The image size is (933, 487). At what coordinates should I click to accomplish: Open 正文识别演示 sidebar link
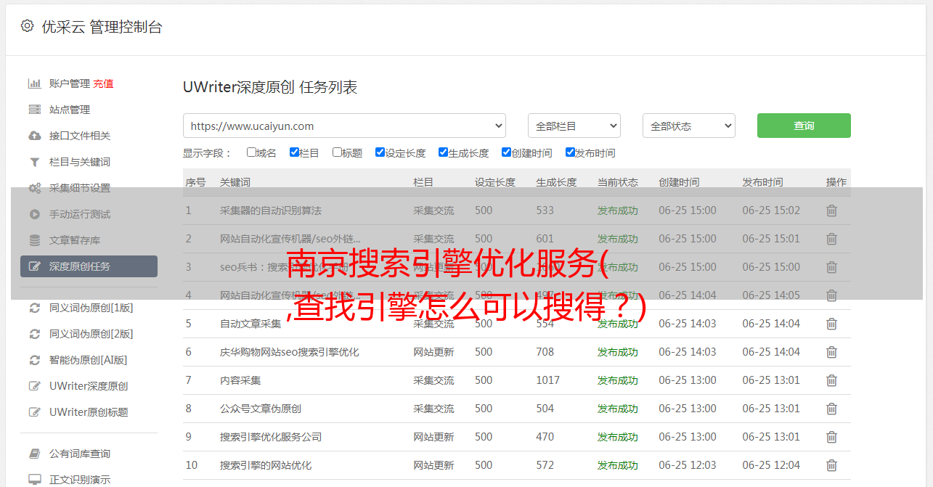click(80, 480)
